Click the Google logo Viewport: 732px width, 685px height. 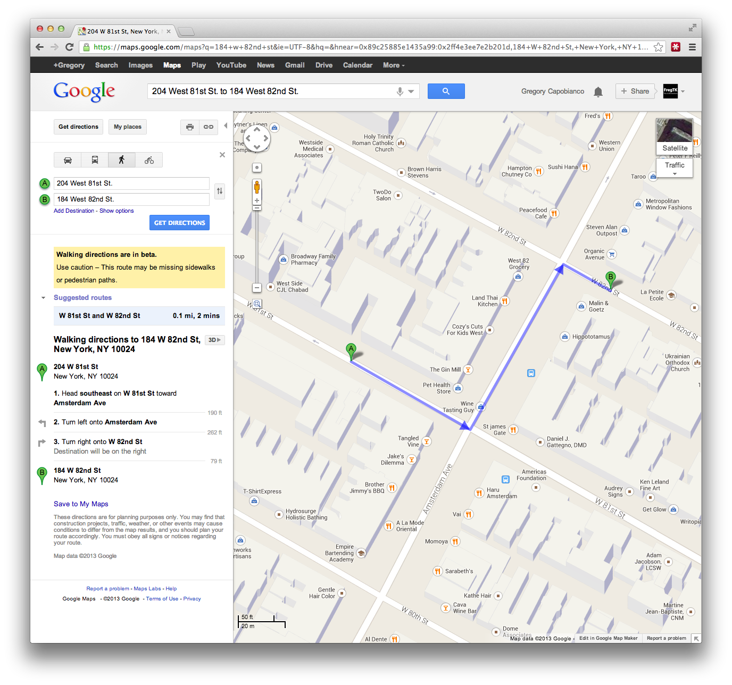point(84,91)
